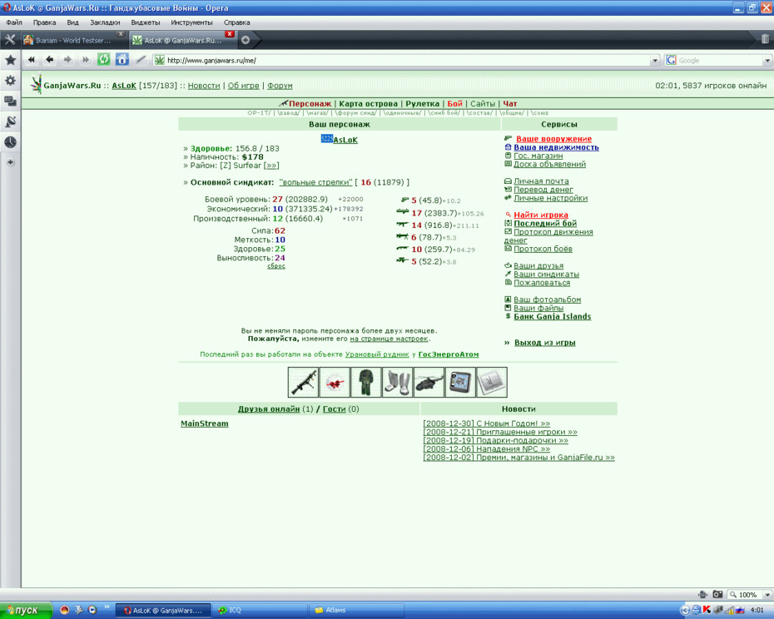Open Урановый рудник object link
This screenshot has height=619, width=774.
coord(377,354)
